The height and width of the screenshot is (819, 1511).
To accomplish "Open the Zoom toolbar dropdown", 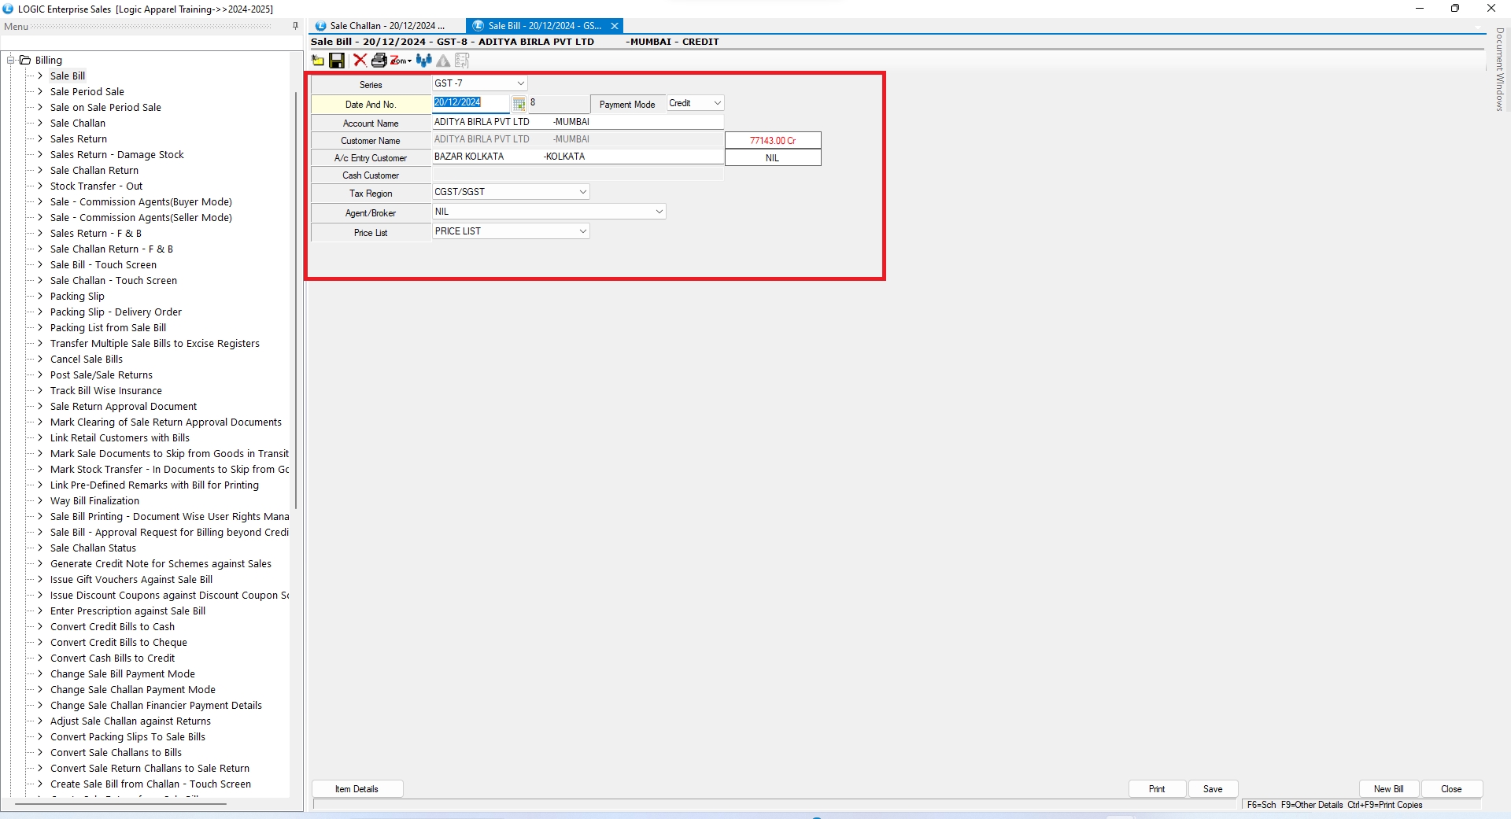I will tap(401, 61).
